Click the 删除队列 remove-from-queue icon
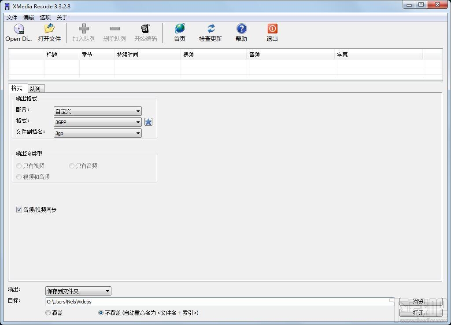 point(114,32)
